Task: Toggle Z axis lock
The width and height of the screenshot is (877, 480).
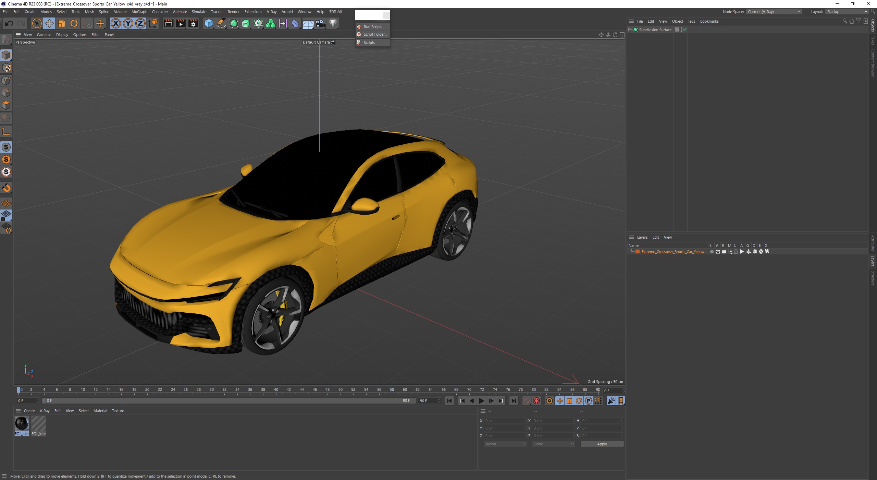Action: click(140, 23)
